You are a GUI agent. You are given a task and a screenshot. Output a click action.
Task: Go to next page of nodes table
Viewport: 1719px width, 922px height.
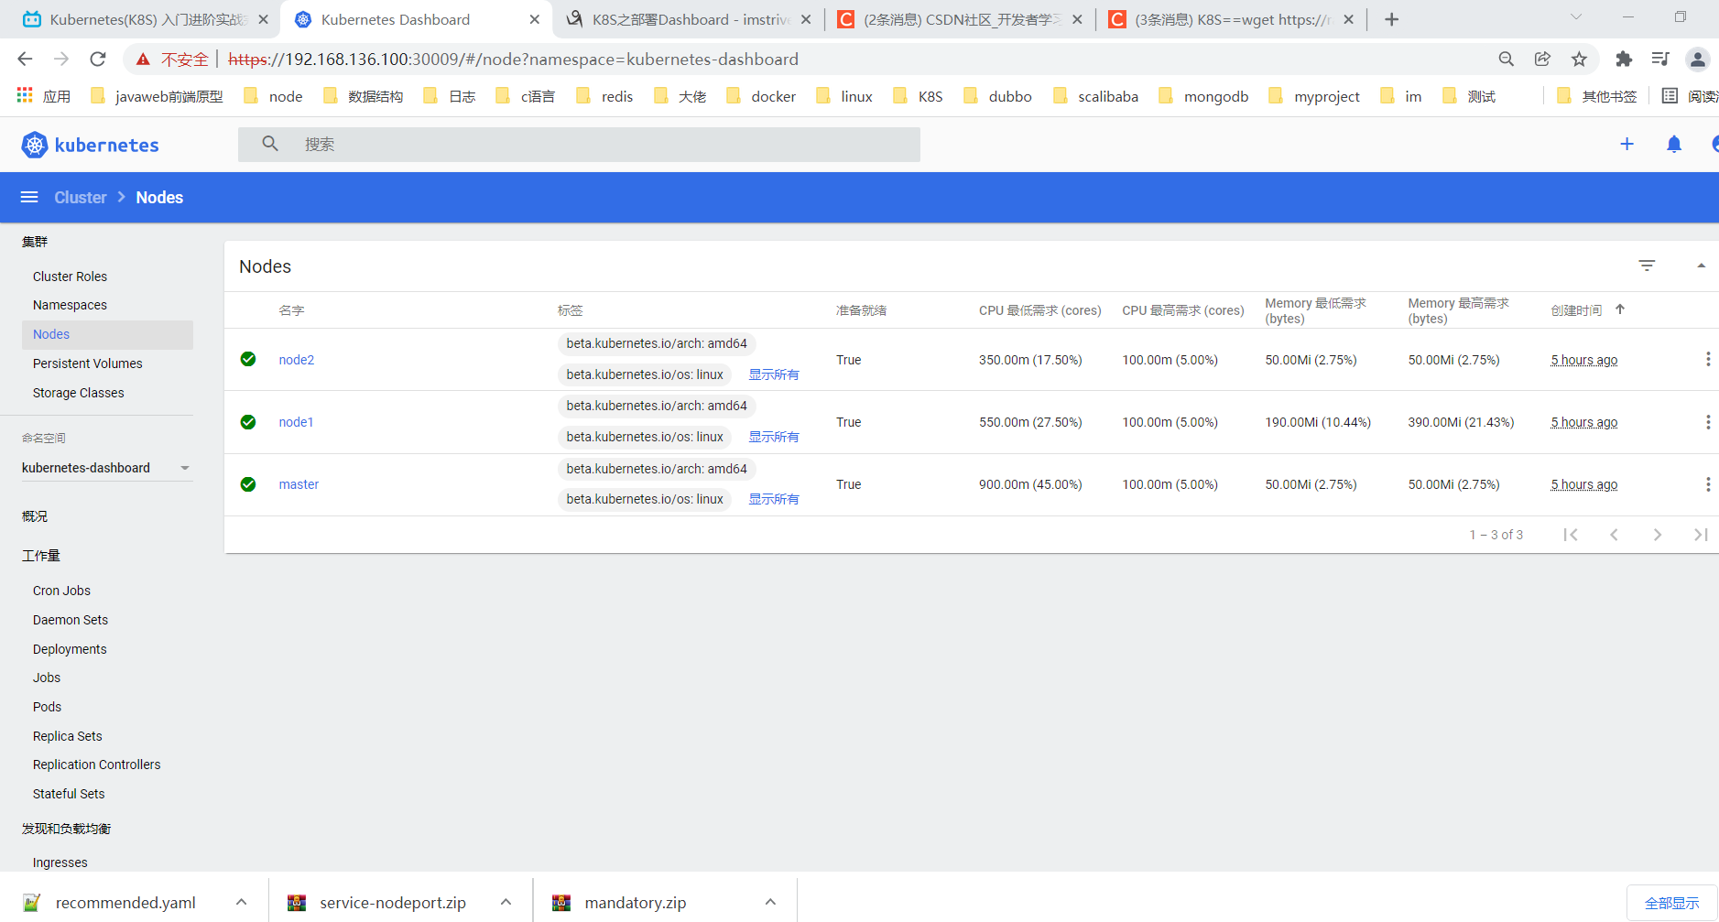pyautogui.click(x=1657, y=535)
